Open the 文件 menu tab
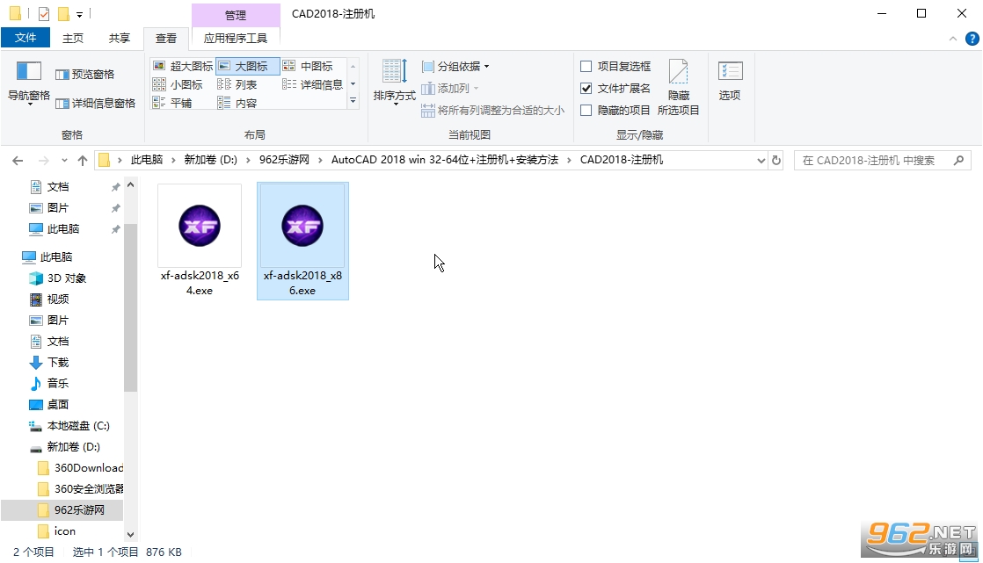Viewport: 983px width, 563px height. pos(25,38)
